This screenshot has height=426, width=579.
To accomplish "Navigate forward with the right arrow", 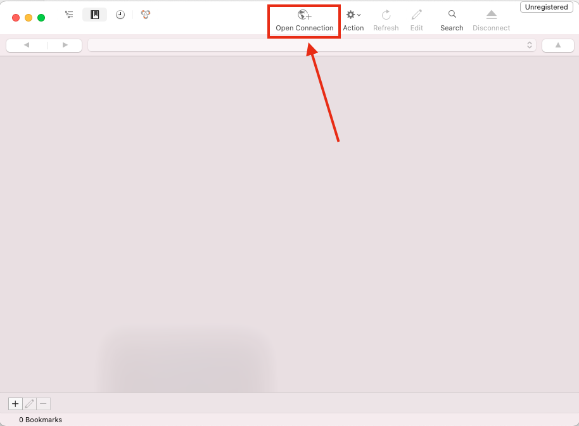I will 65,45.
